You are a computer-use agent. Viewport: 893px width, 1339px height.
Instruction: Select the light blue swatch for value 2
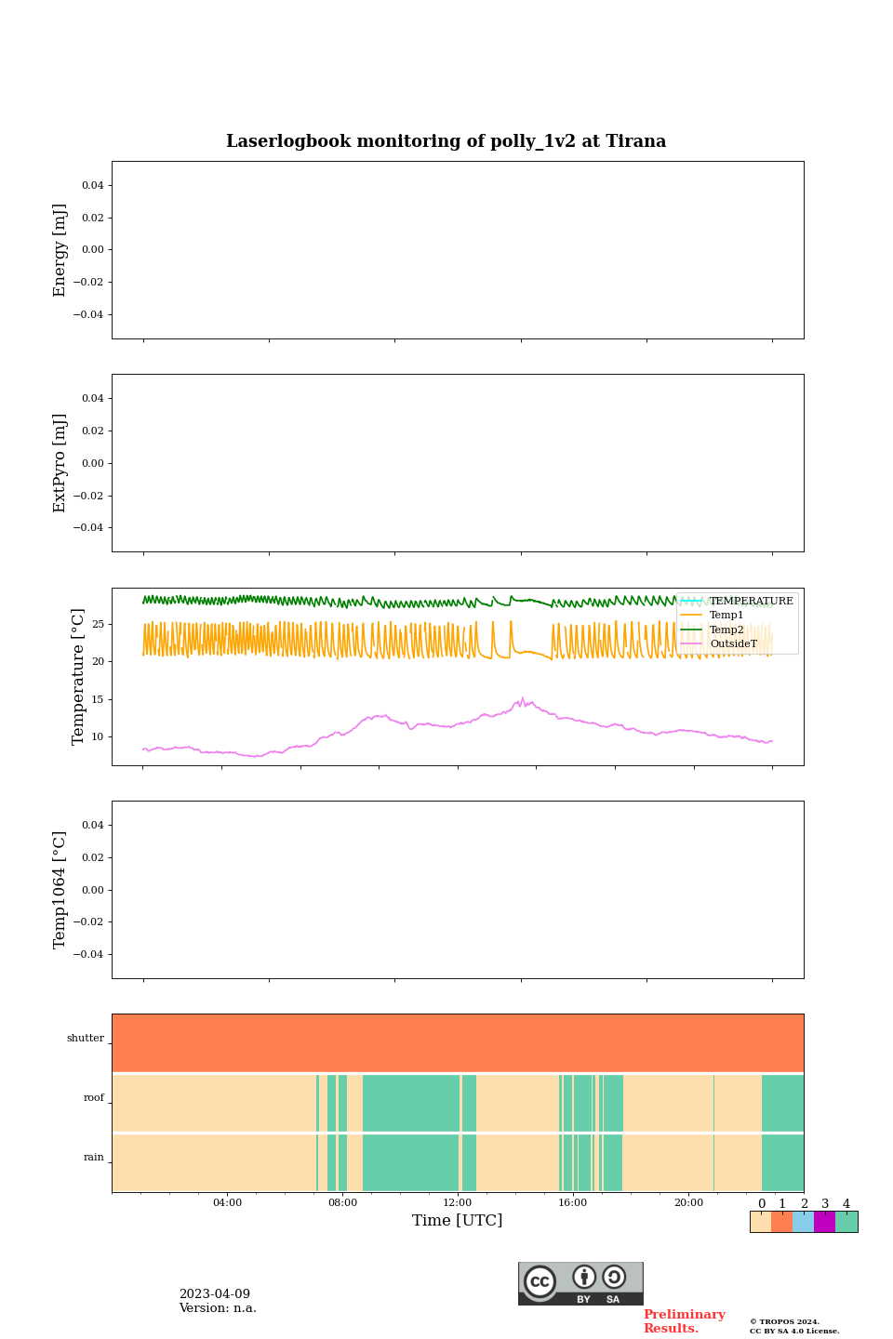[x=803, y=1222]
